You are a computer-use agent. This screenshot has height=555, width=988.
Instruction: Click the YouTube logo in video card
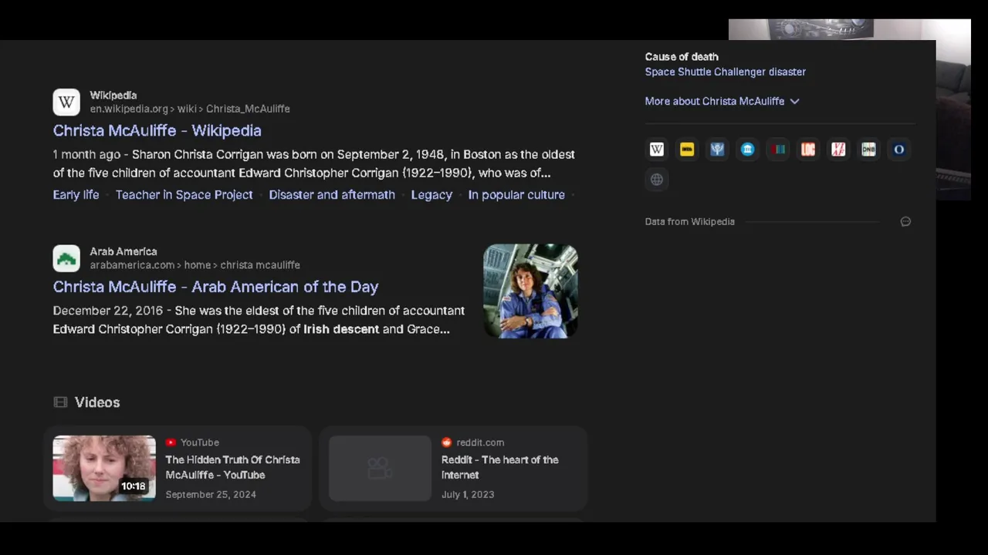click(171, 442)
